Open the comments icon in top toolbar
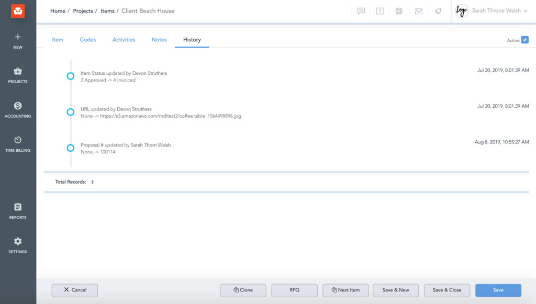536x304 pixels. click(361, 11)
